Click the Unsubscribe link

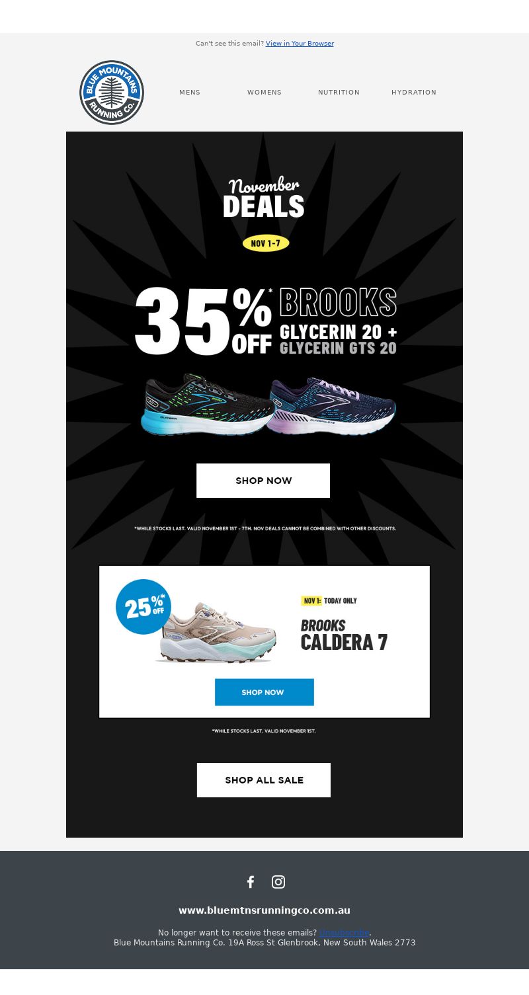pyautogui.click(x=344, y=933)
